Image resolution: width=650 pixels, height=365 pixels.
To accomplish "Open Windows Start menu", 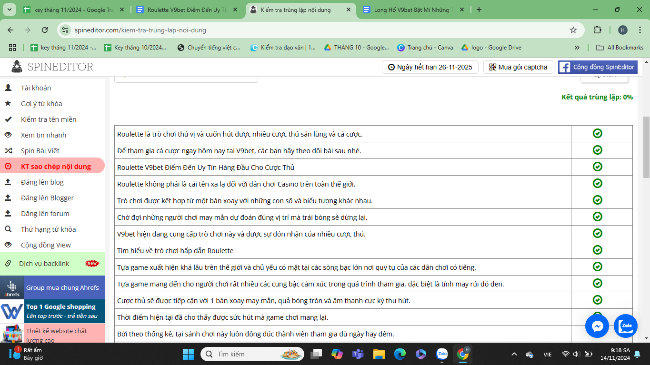I will [189, 354].
